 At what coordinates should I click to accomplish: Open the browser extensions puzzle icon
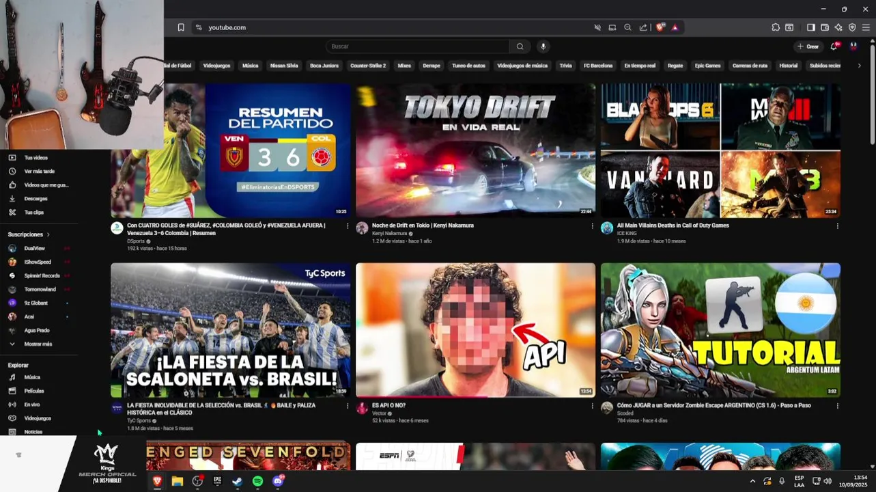tap(776, 27)
